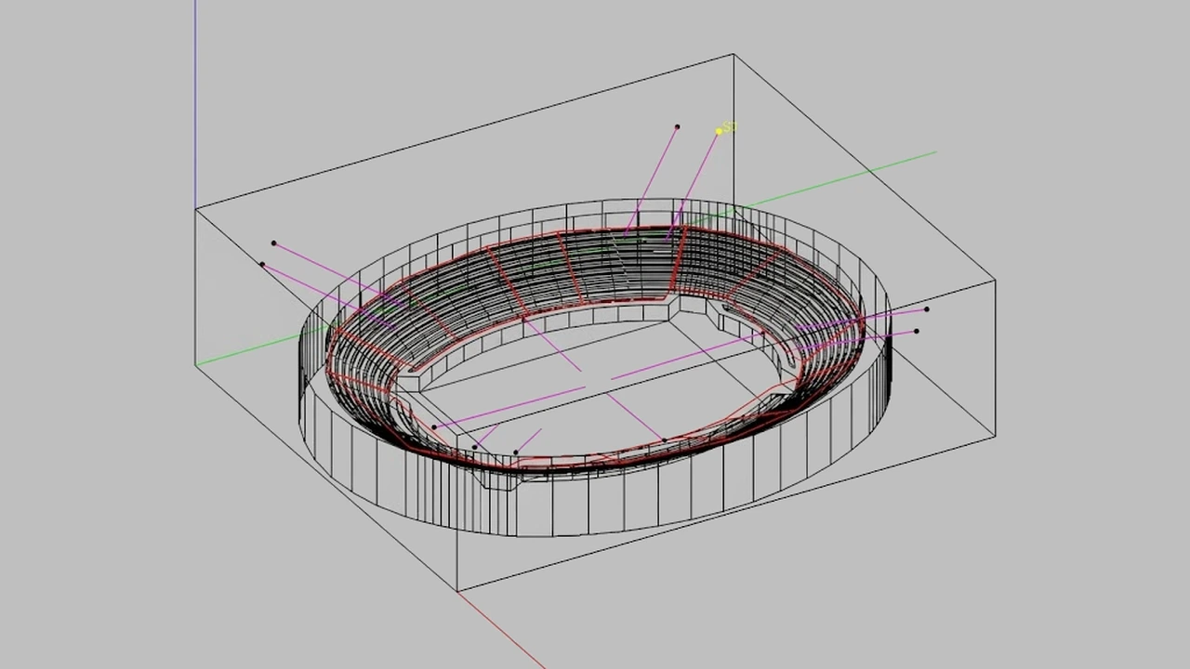Click the yellow text label beside the start point
The height and width of the screenshot is (669, 1190).
click(x=730, y=126)
